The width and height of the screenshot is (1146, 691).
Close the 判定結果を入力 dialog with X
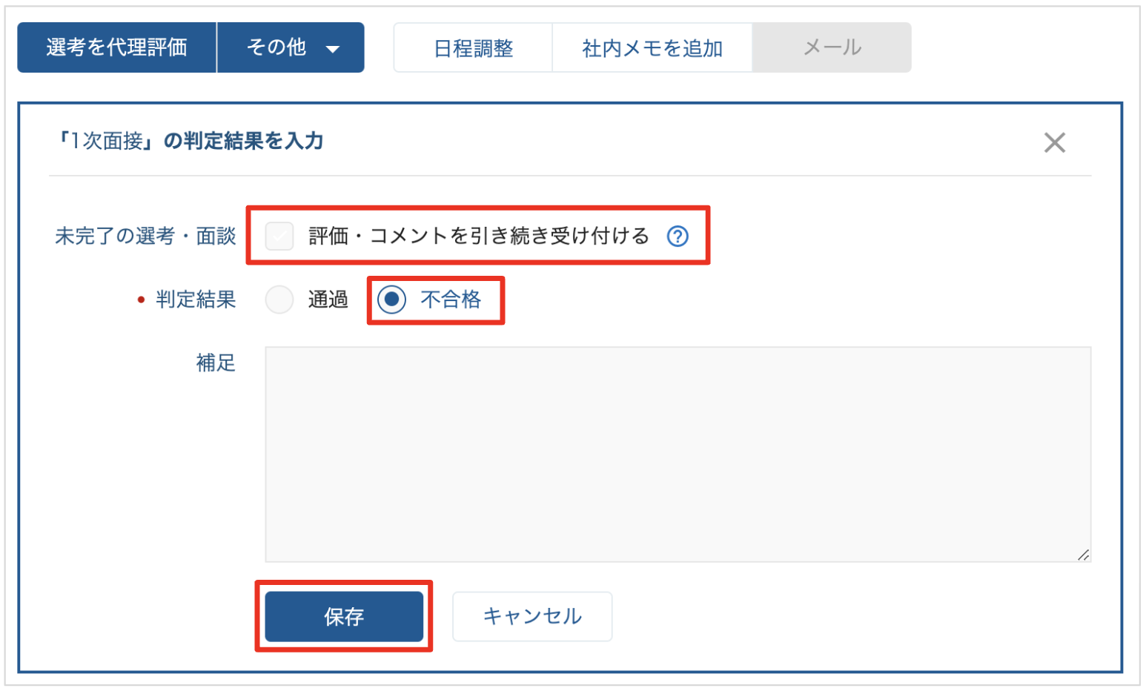[1054, 142]
